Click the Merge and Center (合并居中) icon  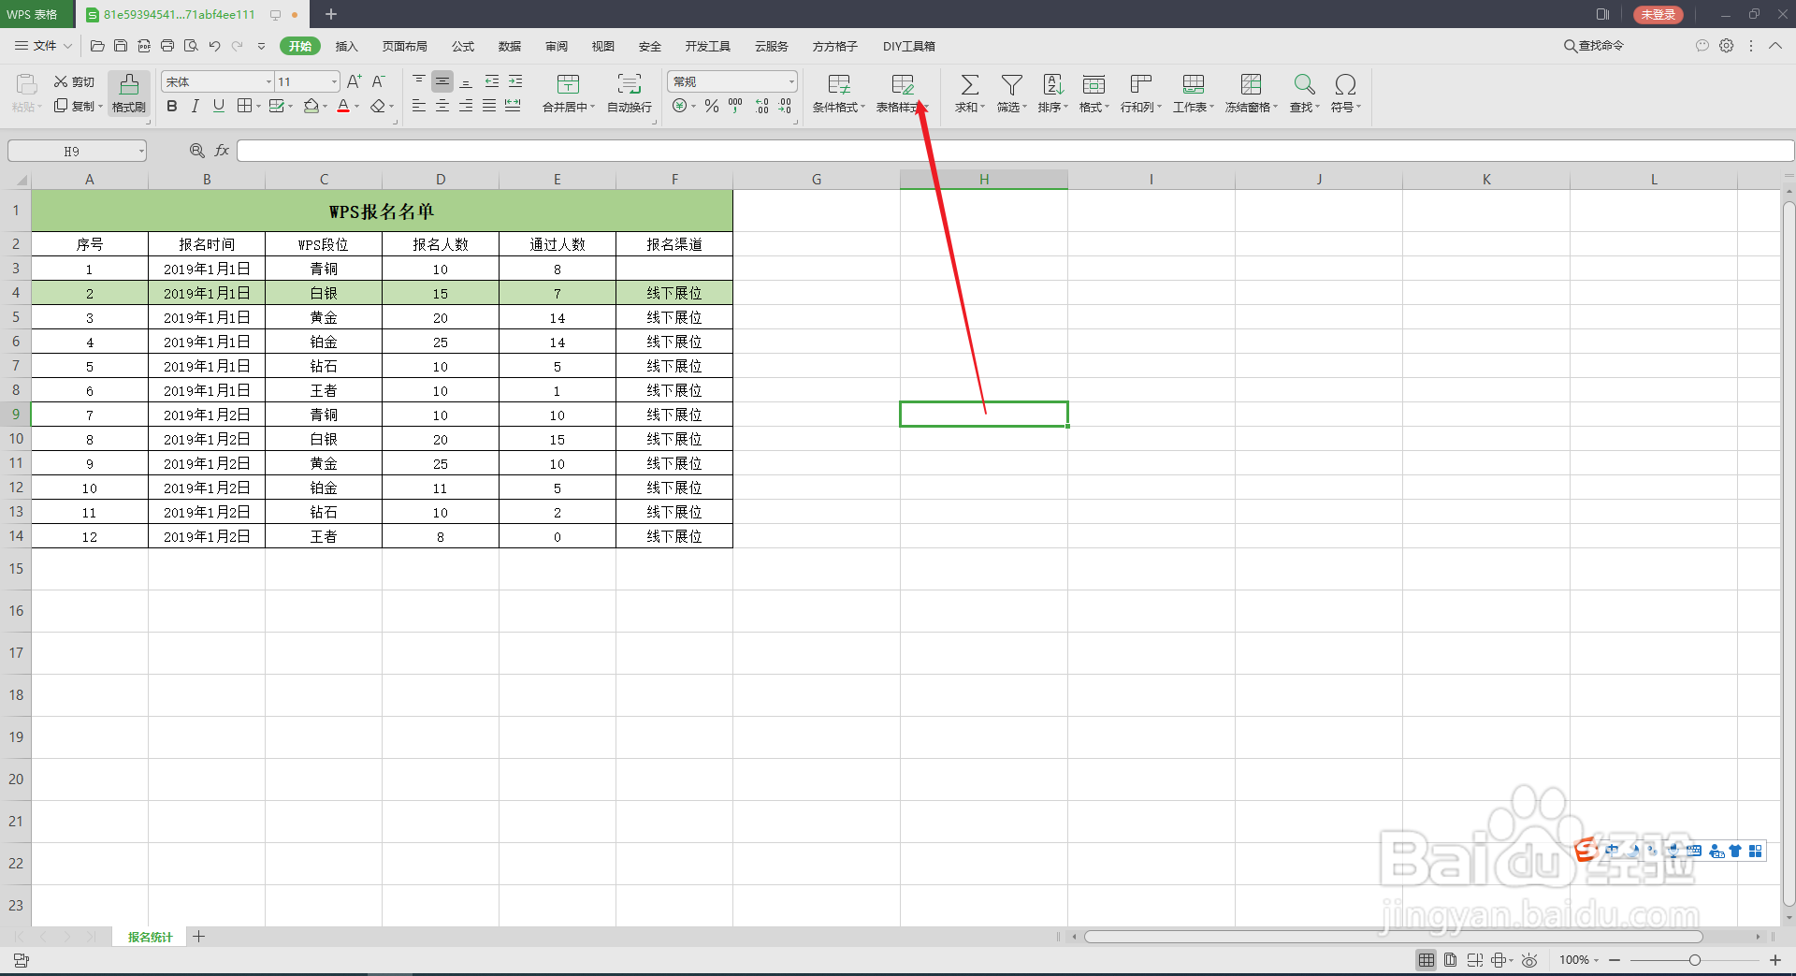tap(568, 85)
